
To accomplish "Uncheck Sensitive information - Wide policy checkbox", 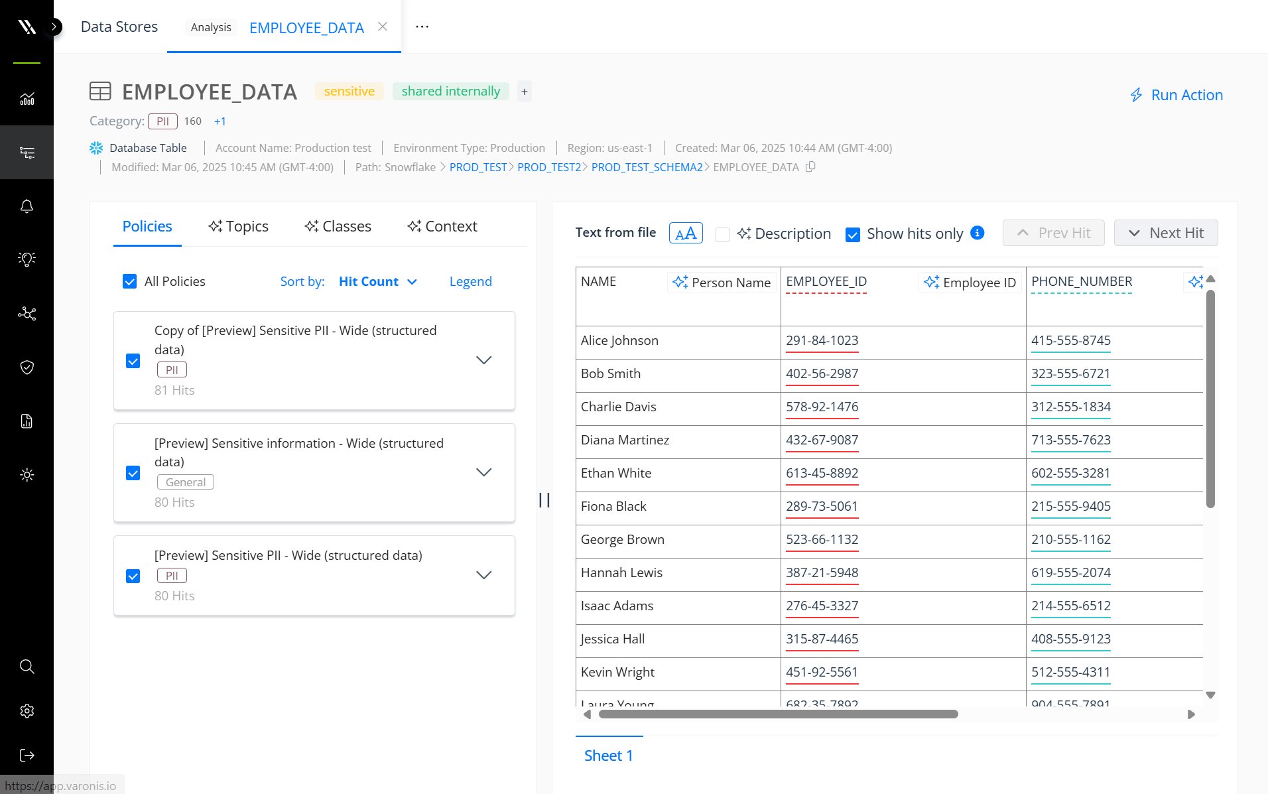I will (133, 473).
